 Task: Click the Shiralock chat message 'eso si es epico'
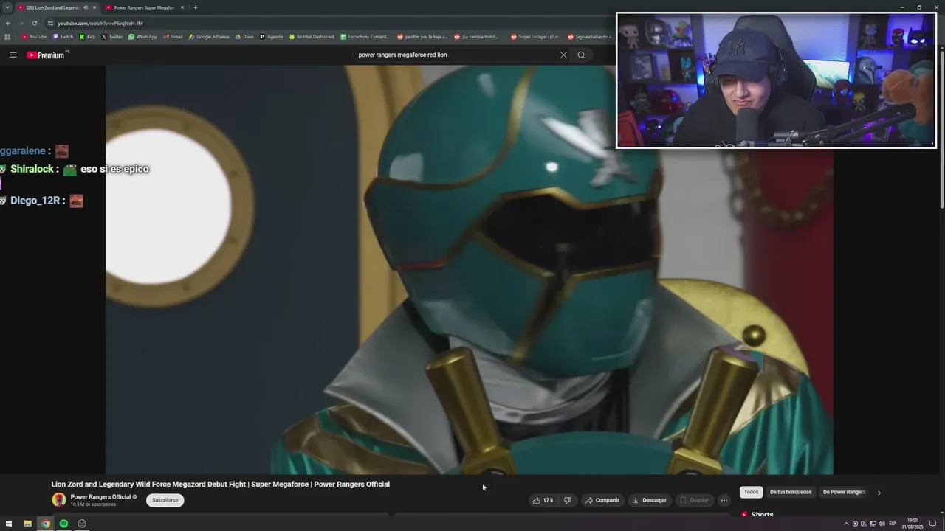[114, 169]
